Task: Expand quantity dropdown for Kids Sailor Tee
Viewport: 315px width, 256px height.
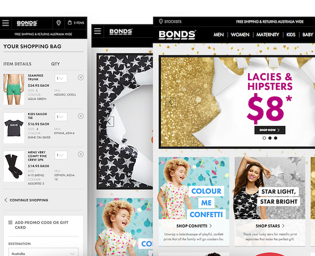Action: click(61, 117)
